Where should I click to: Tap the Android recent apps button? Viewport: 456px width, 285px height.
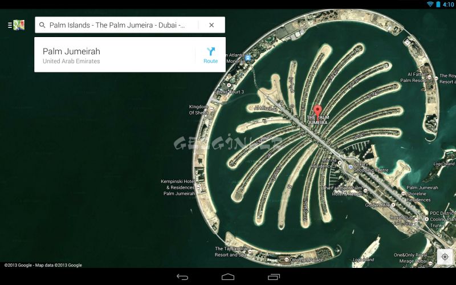tap(274, 277)
